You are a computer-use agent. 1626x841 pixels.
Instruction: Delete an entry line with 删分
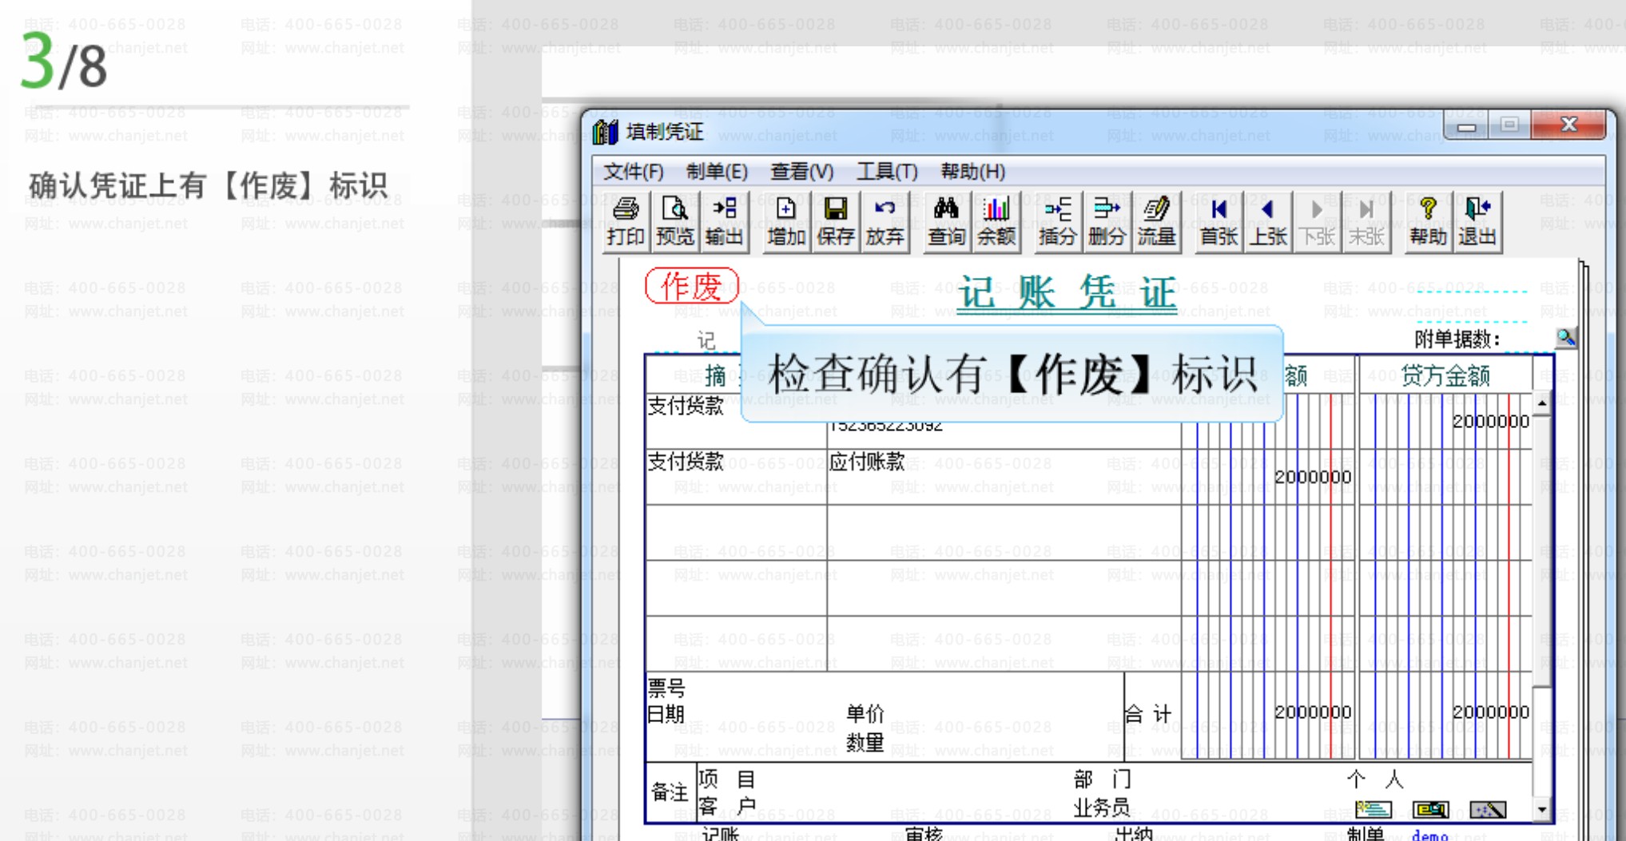click(x=1107, y=222)
